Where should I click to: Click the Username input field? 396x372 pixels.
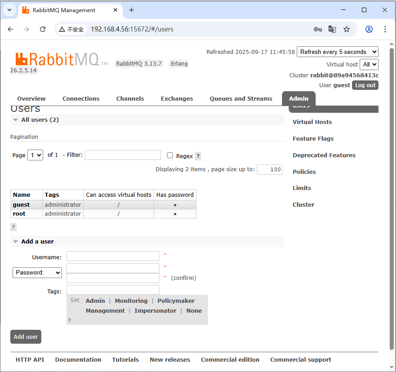[x=113, y=256]
